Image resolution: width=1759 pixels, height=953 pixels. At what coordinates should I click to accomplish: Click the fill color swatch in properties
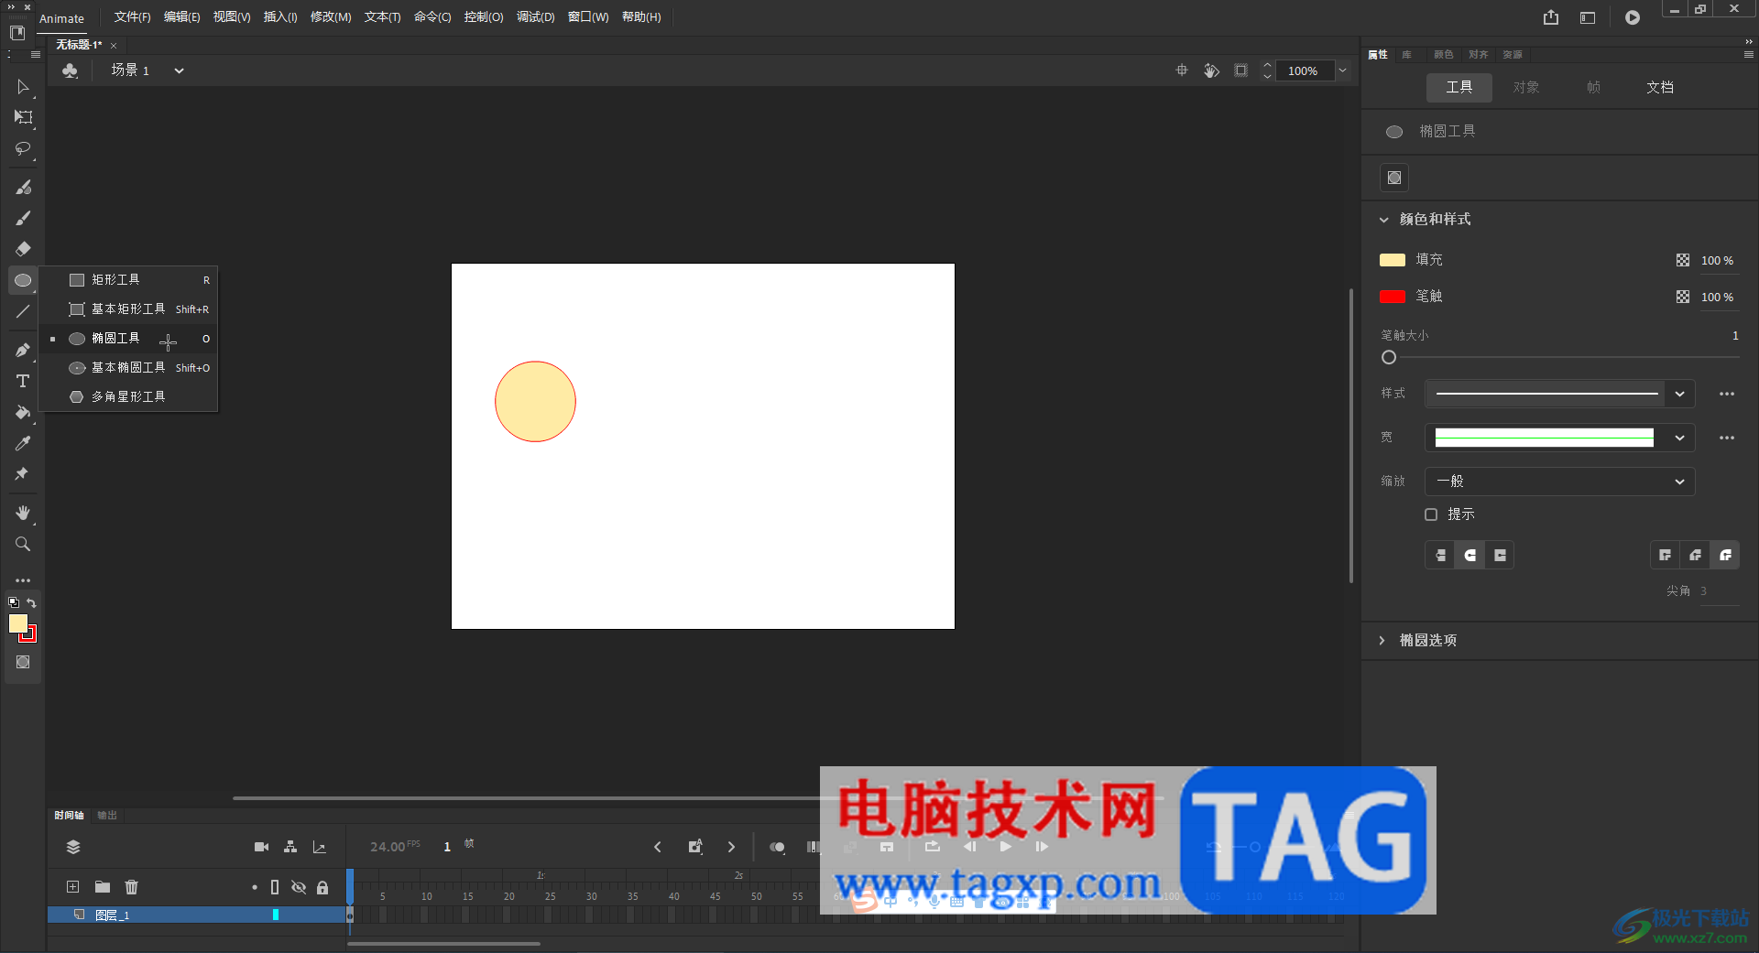pos(1393,260)
